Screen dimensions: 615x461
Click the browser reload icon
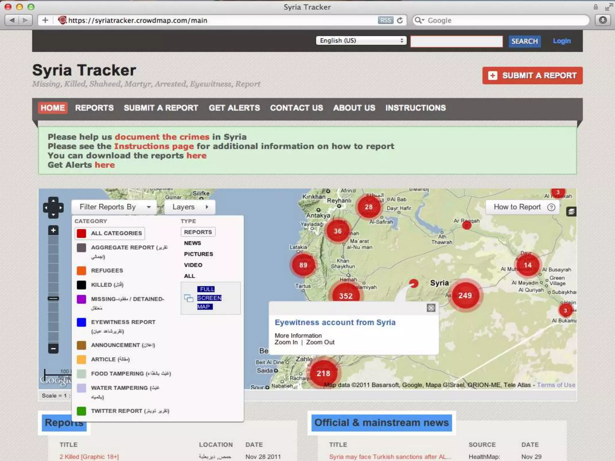tap(400, 20)
